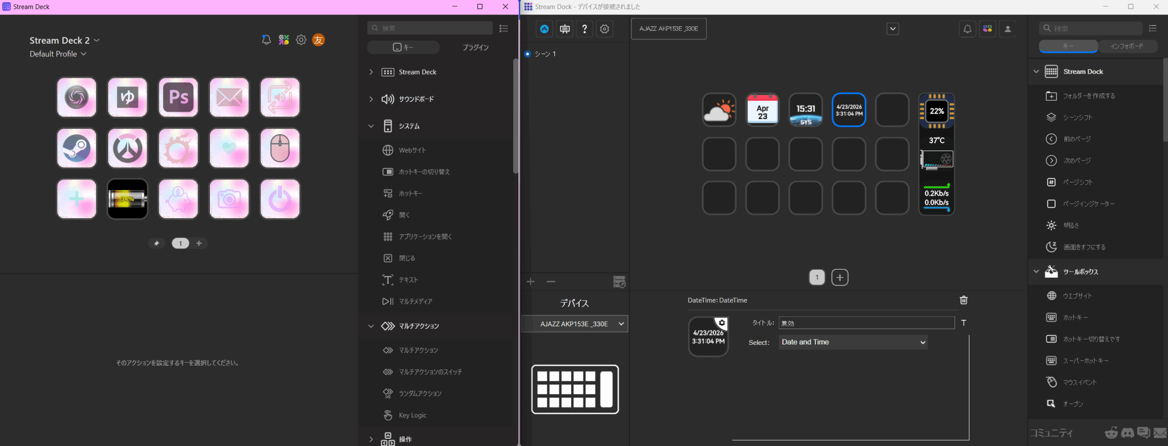Switch to the インフォボード tab
This screenshot has width=1168, height=446.
[x=1127, y=46]
